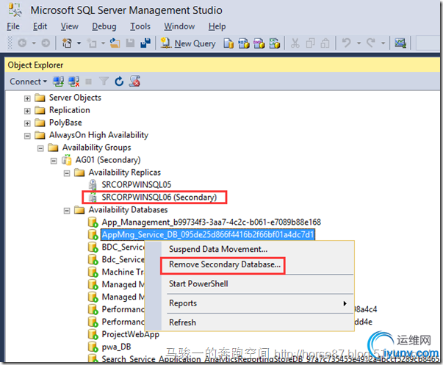Click the Refresh icon in Object Explorer
This screenshot has height=365, width=443.
pyautogui.click(x=119, y=82)
